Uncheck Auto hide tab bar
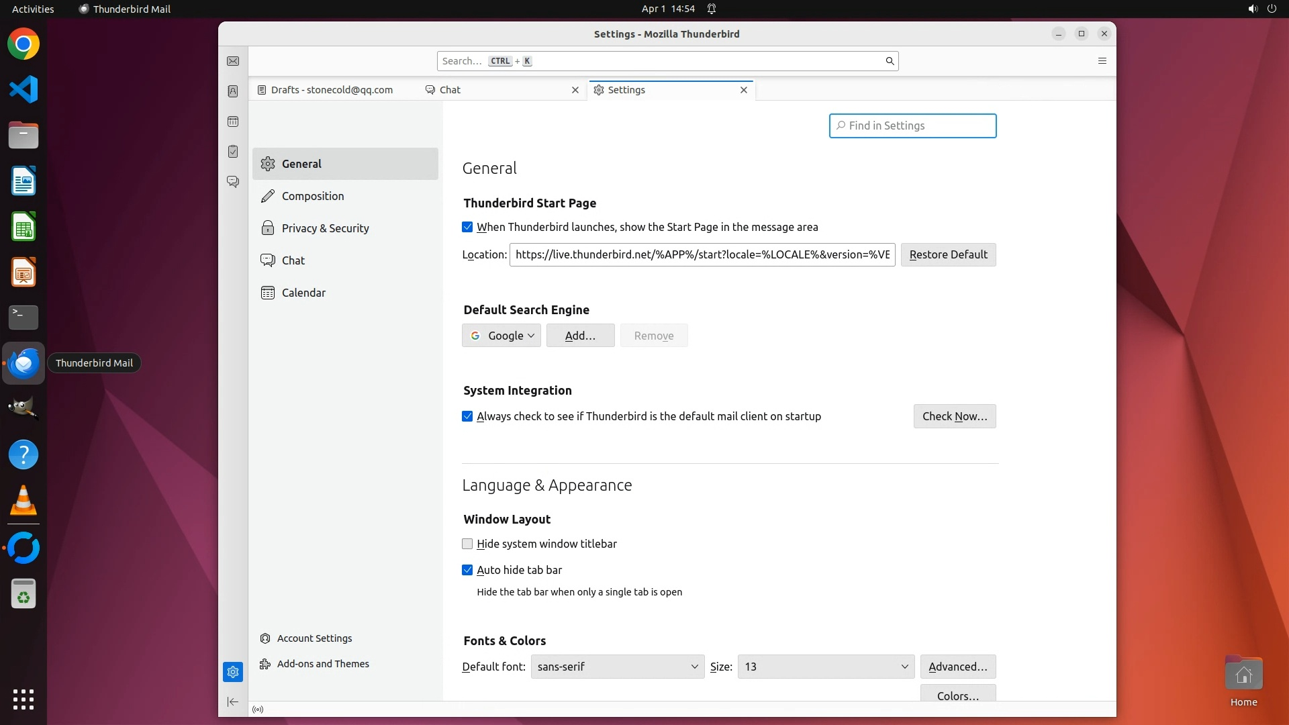The image size is (1289, 725). point(467,570)
